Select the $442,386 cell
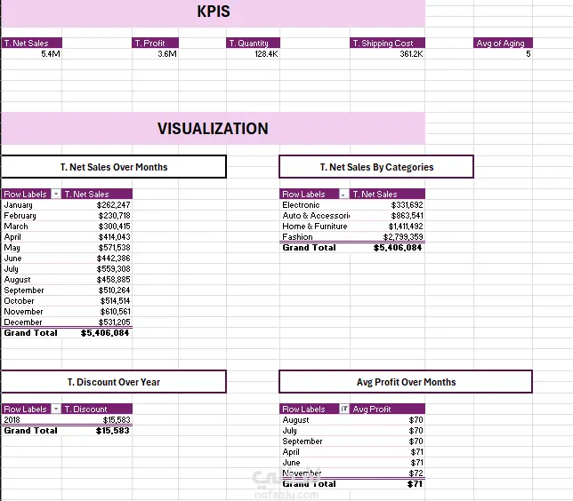Image resolution: width=573 pixels, height=501 pixels. coord(97,258)
